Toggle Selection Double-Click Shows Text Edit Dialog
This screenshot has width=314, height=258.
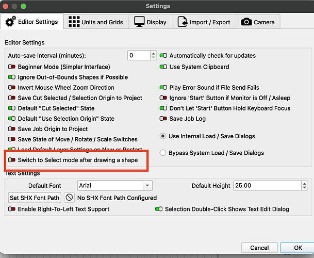(159, 209)
